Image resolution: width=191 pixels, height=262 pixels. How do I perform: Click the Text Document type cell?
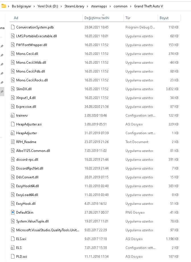pos(137,142)
